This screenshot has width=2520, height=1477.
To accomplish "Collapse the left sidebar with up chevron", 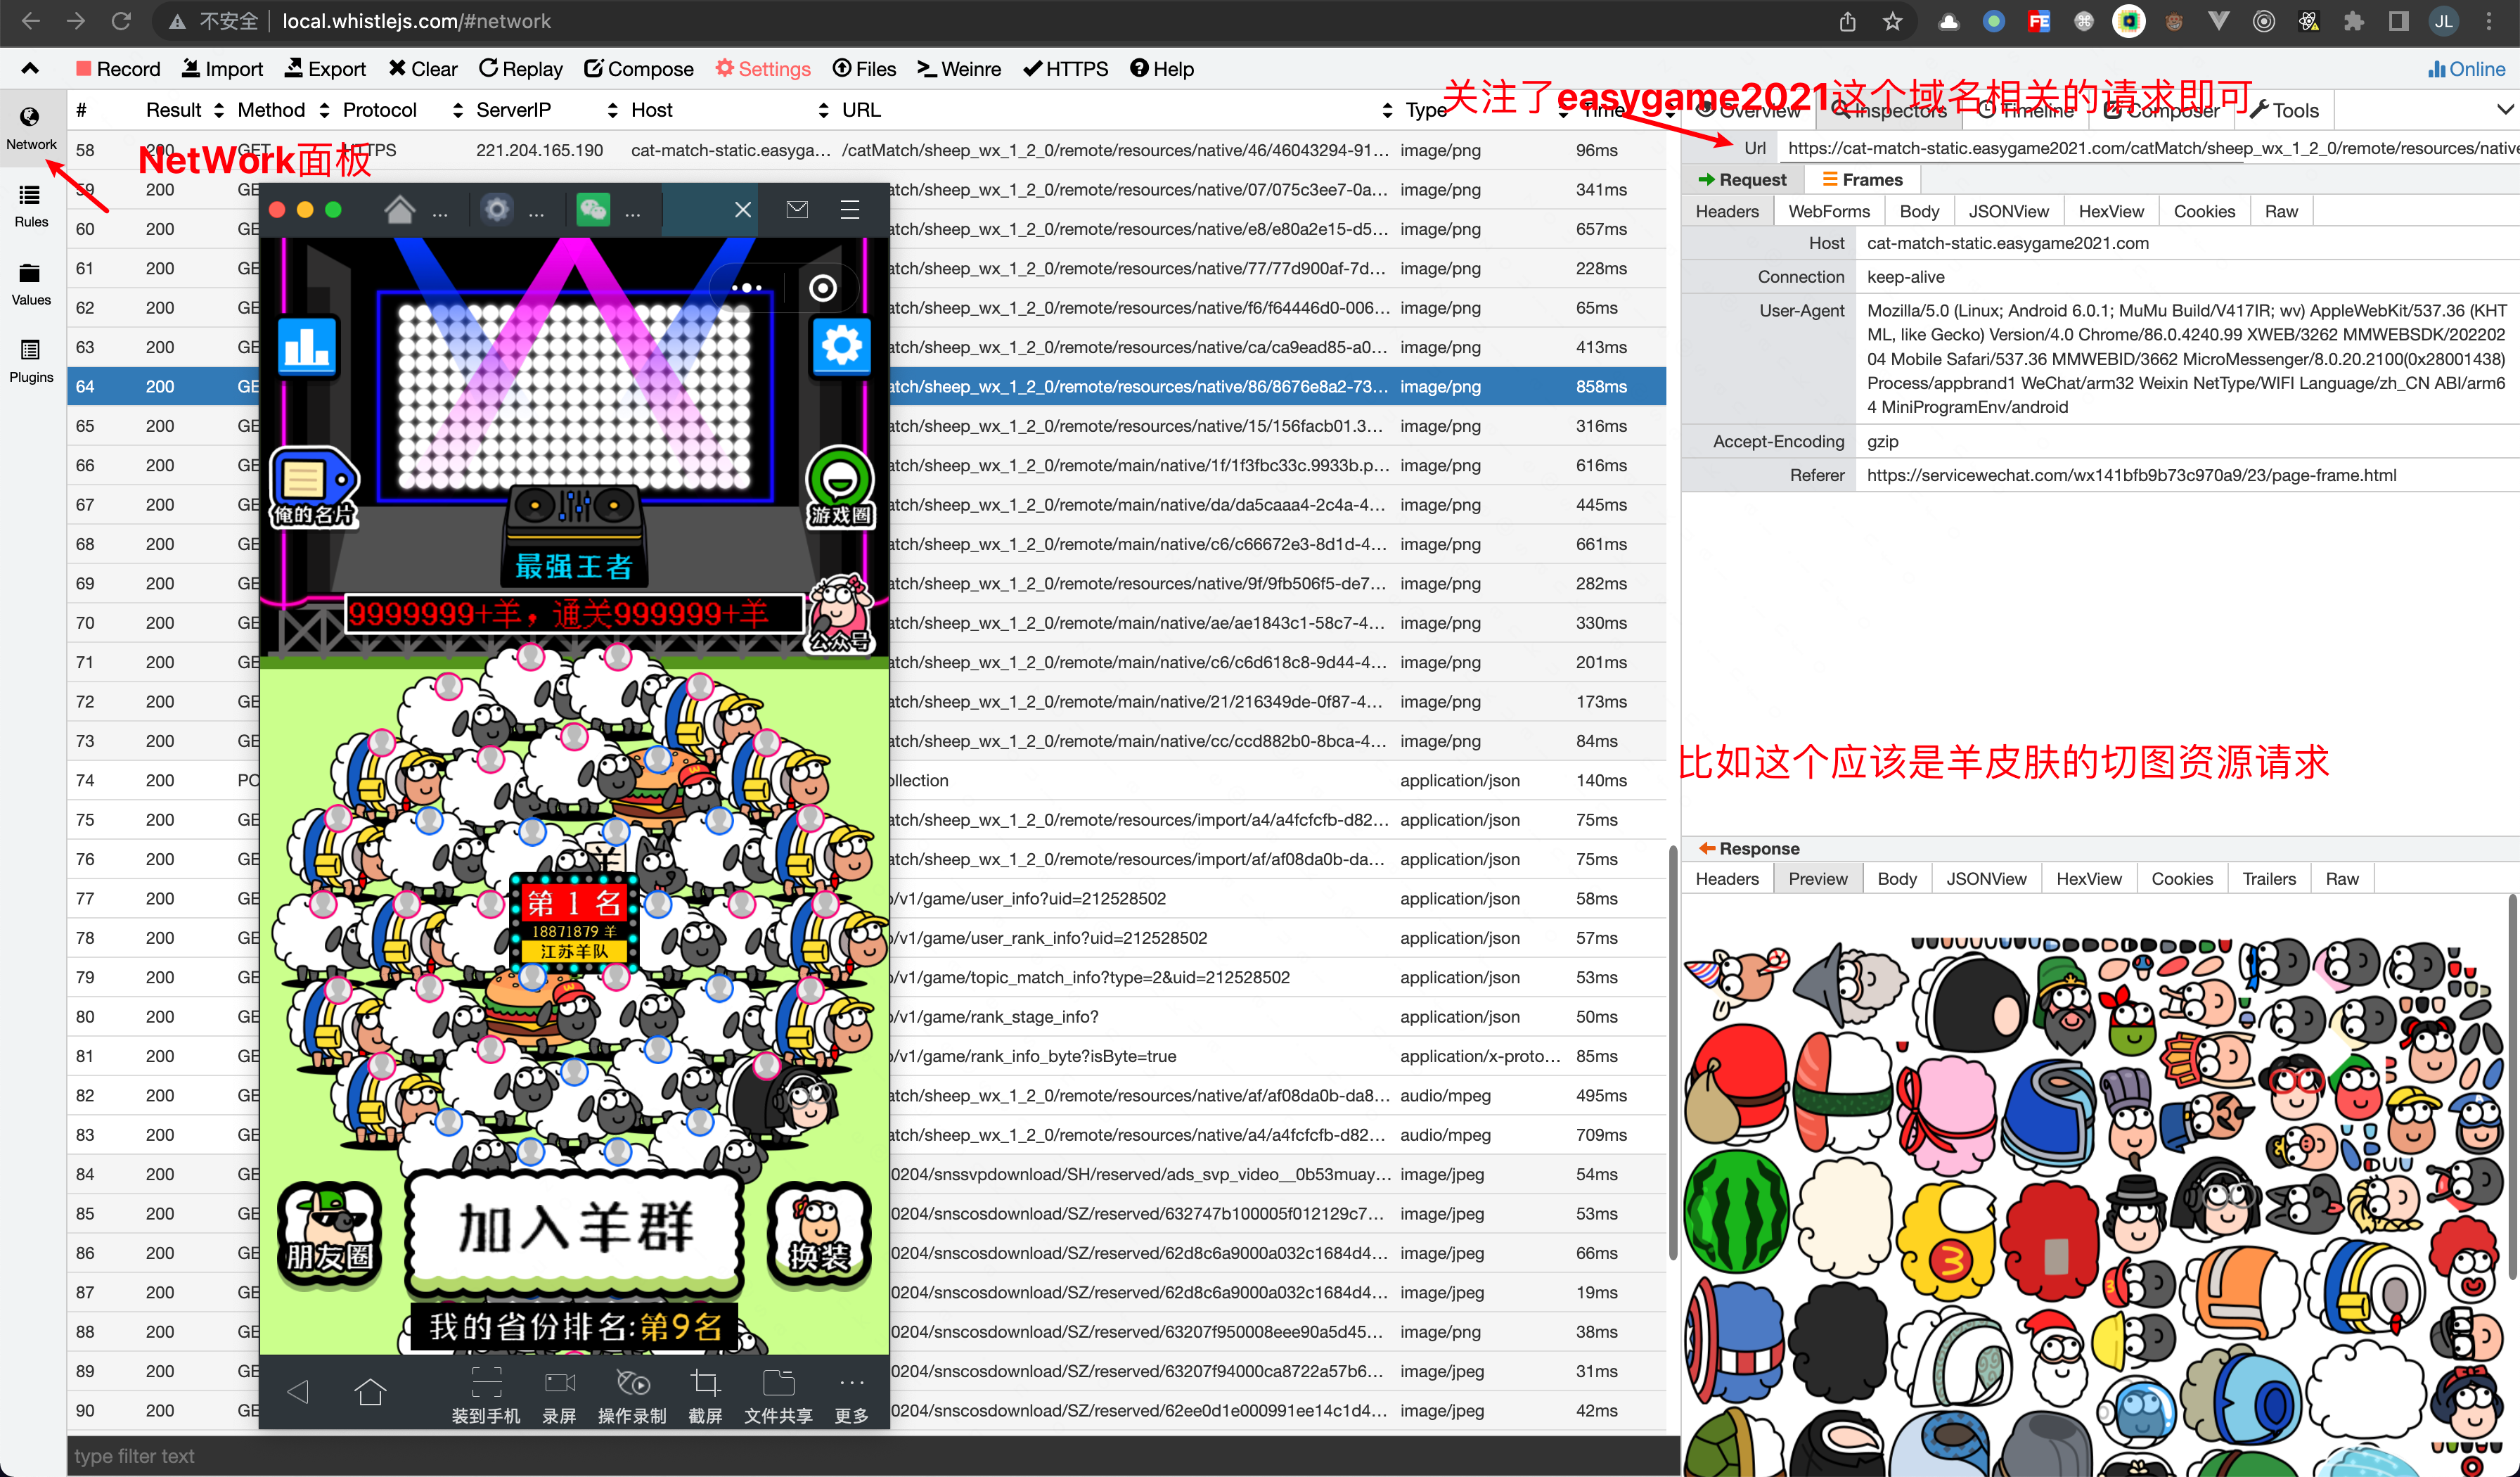I will (30, 69).
